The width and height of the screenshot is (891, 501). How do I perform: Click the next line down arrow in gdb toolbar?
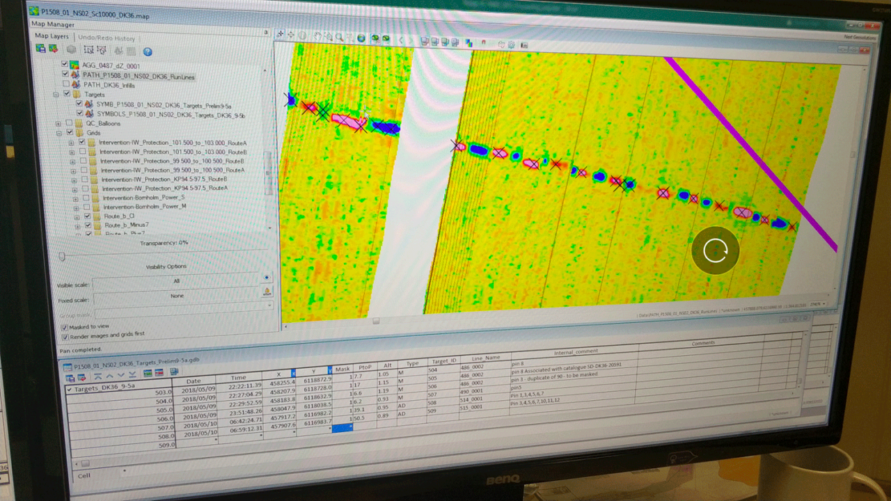(x=121, y=375)
